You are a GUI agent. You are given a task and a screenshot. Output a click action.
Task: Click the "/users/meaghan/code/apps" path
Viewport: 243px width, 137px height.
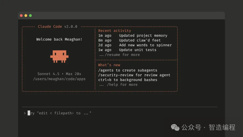tap(59, 79)
